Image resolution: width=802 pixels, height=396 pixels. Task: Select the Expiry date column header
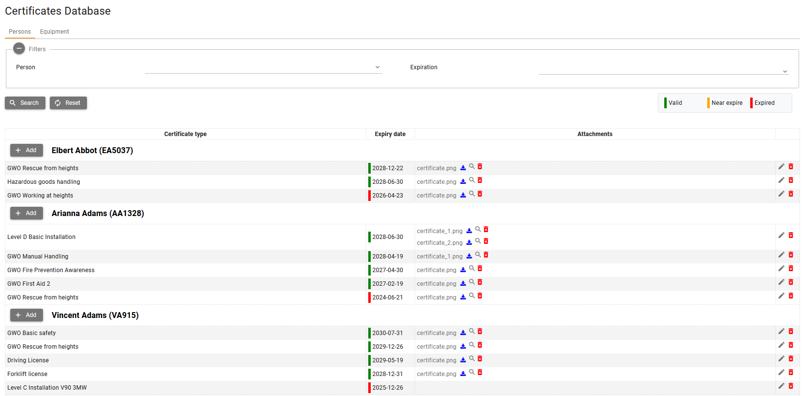tap(390, 134)
